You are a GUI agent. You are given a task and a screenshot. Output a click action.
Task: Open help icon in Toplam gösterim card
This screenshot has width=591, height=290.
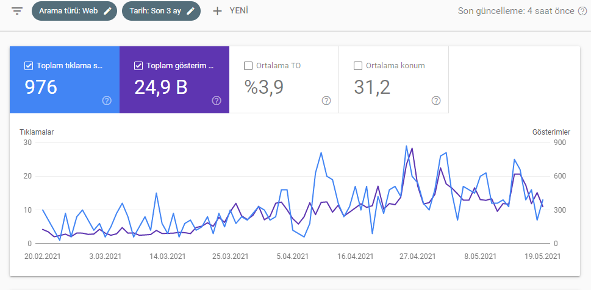[217, 101]
